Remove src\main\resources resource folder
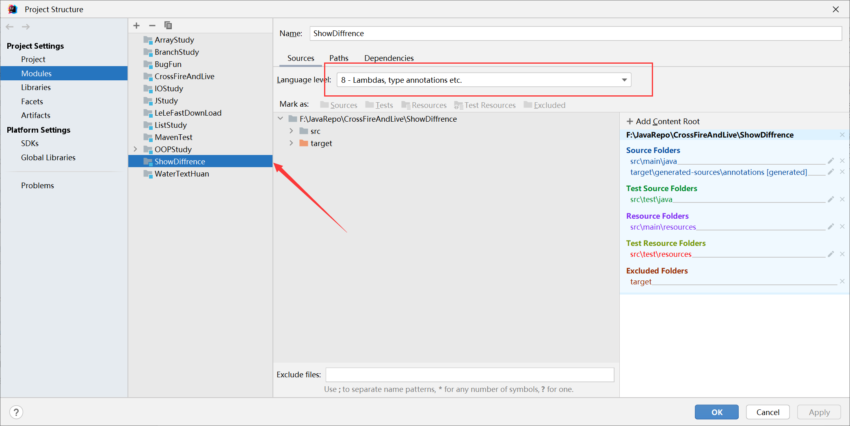 point(842,226)
